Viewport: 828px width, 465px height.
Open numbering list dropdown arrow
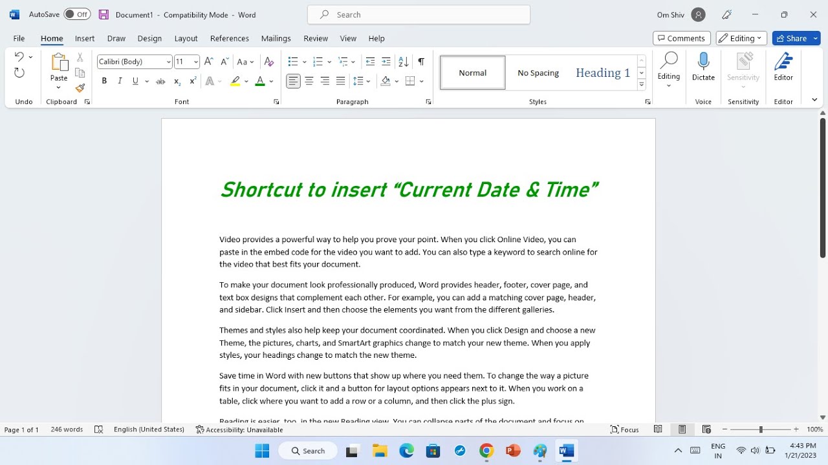click(329, 62)
